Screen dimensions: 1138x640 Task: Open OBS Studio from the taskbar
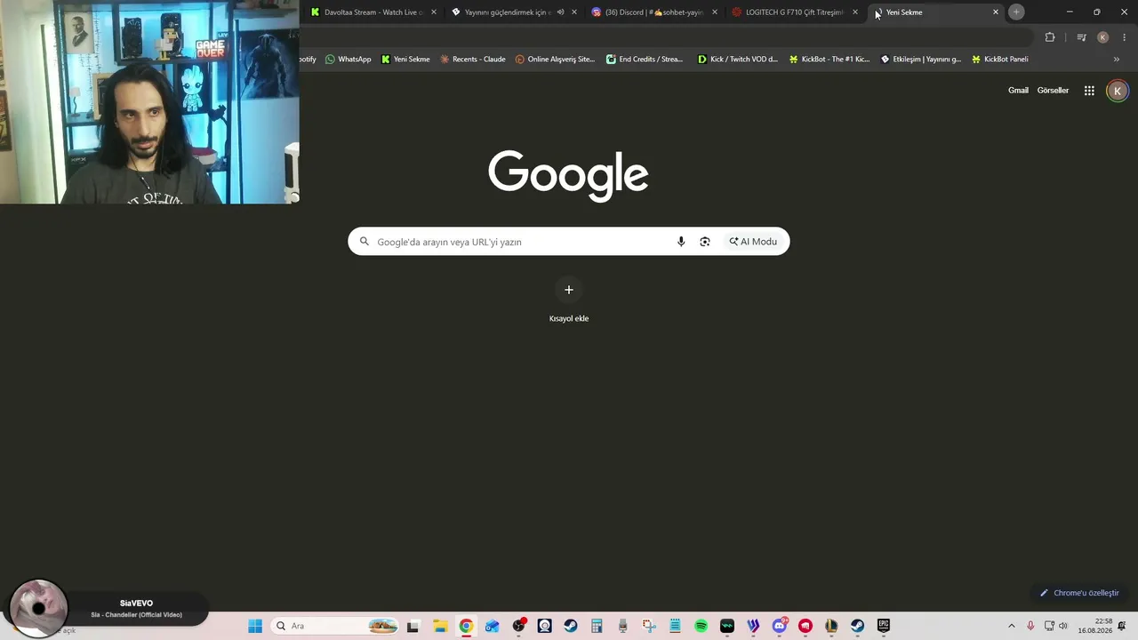(x=518, y=626)
